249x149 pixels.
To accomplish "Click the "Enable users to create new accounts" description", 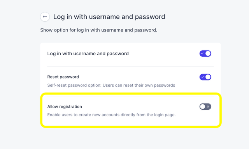I will pyautogui.click(x=112, y=115).
